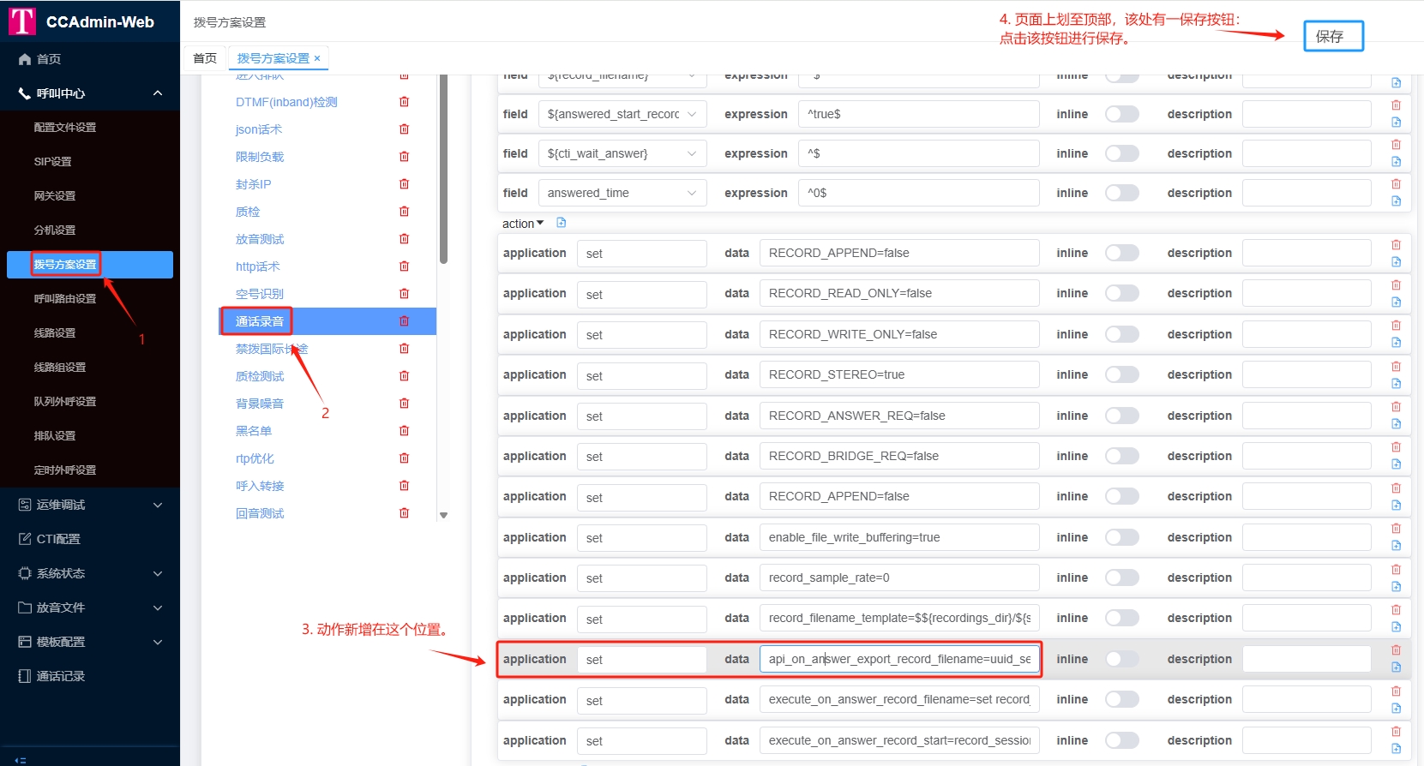Viewport: 1424px width, 766px height.
Task: Click data field containing RECORD_BRIDGE_REQ=false
Action: pos(898,456)
